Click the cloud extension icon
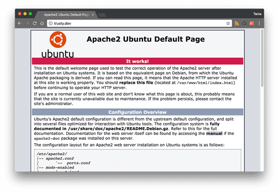This screenshot has height=193, width=279. click(x=244, y=23)
